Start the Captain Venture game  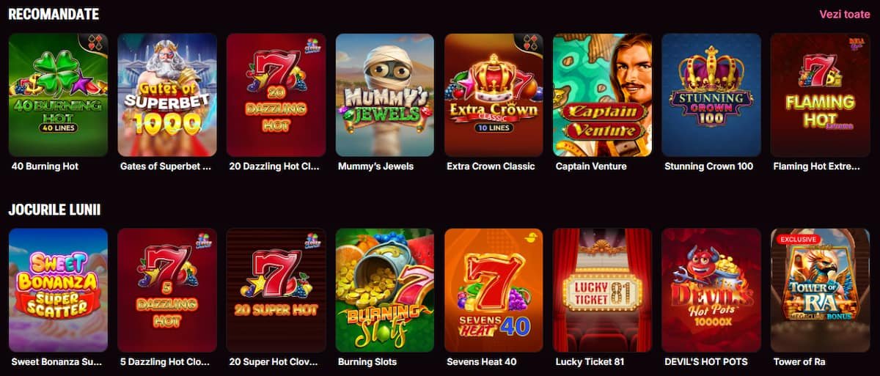coord(603,95)
